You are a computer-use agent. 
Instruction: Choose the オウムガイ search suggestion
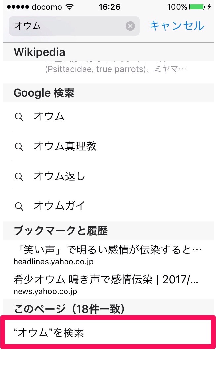pos(60,206)
